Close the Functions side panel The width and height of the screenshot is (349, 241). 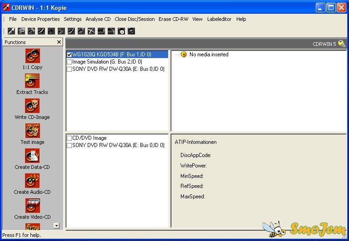59,42
